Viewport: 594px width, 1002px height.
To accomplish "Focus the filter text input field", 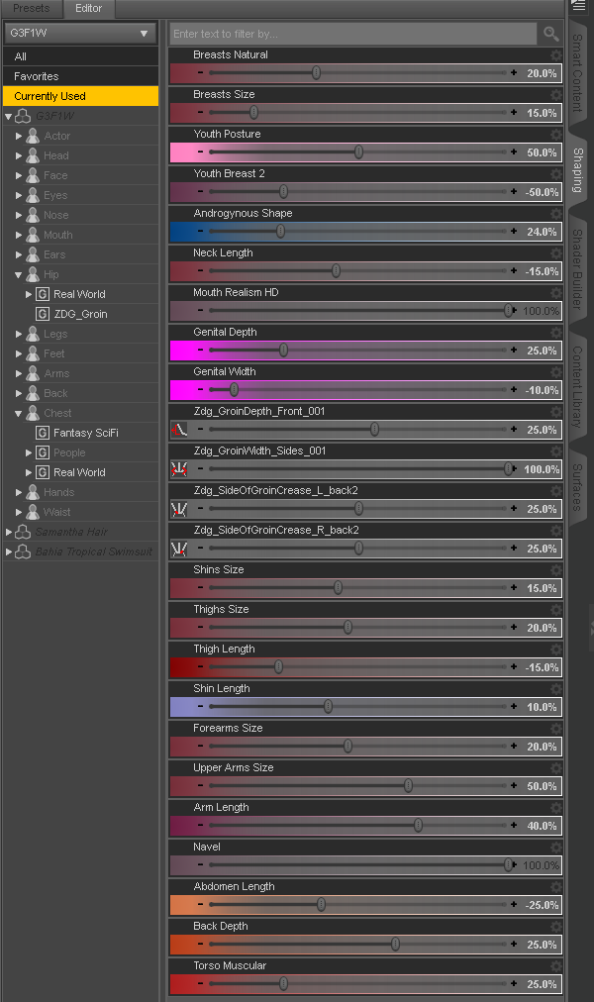I will 353,34.
